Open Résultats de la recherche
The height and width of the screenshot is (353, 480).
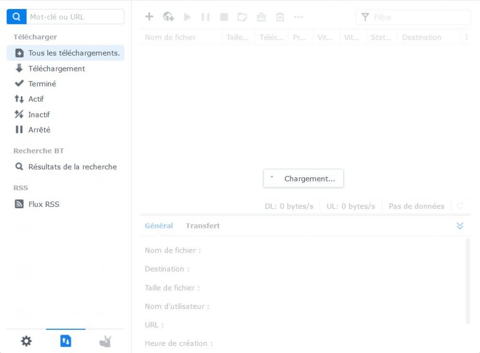pos(65,167)
